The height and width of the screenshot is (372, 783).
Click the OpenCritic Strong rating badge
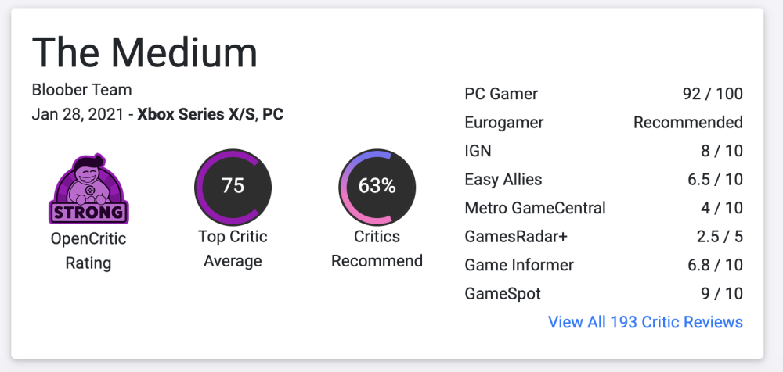pyautogui.click(x=88, y=190)
